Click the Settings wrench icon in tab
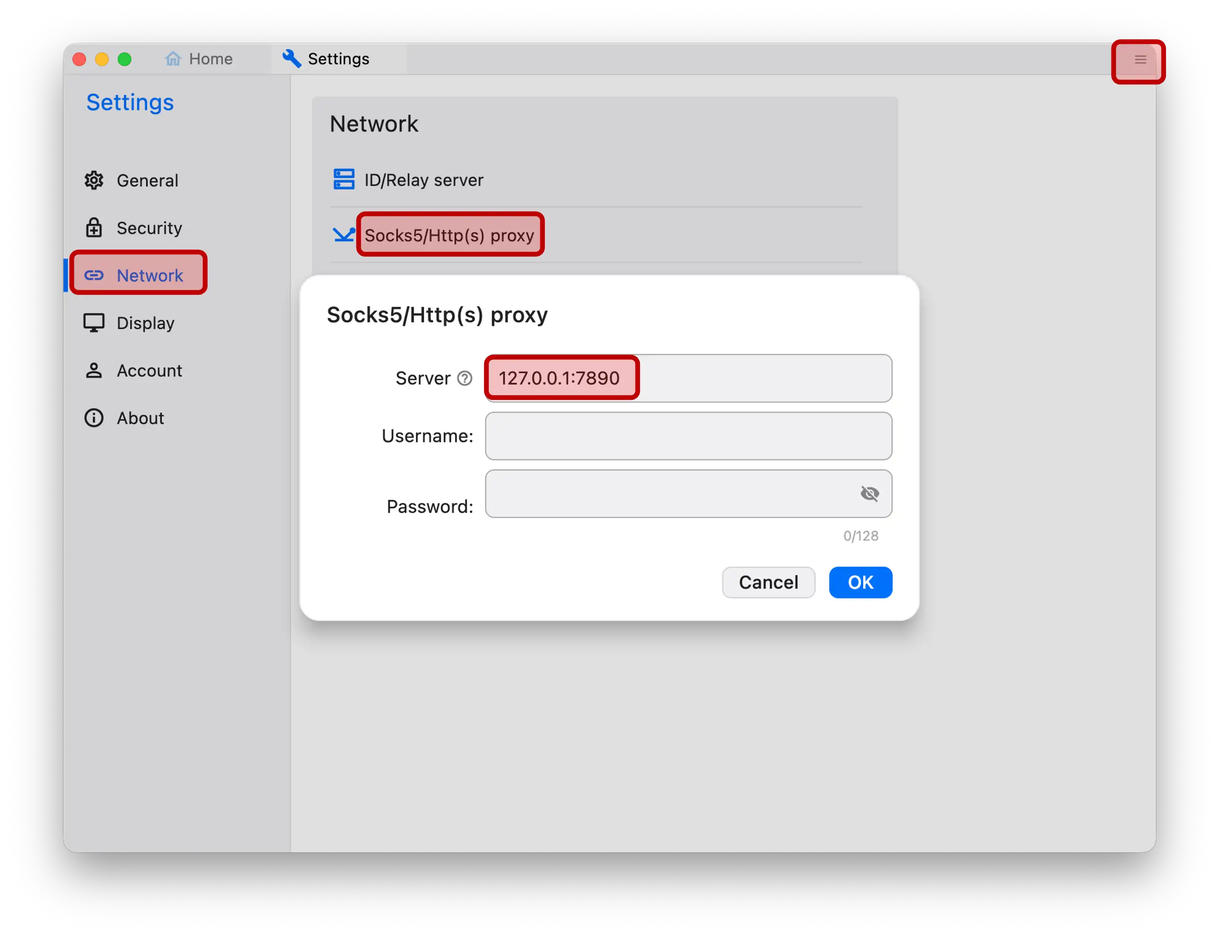 292,59
